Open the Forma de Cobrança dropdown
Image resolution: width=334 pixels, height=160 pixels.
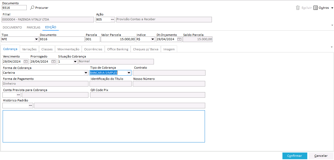pos(86,73)
